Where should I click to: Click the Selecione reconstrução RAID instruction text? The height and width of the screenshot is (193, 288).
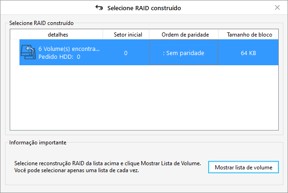(x=107, y=163)
